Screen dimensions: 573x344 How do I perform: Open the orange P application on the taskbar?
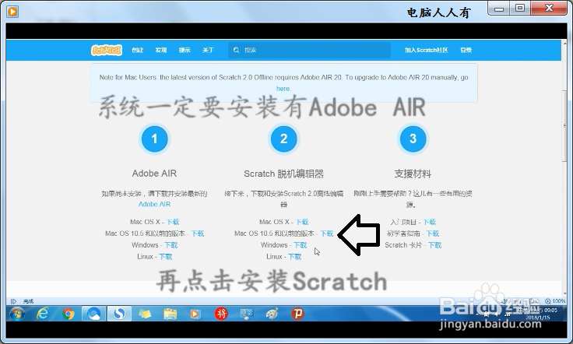coord(297,314)
